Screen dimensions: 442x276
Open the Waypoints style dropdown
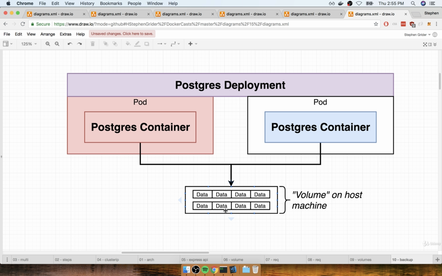point(175,44)
